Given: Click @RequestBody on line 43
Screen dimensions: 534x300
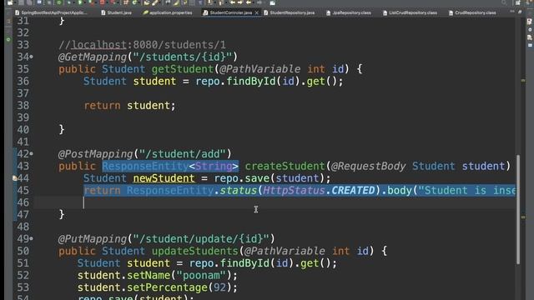Looking at the screenshot, I should (369, 166).
